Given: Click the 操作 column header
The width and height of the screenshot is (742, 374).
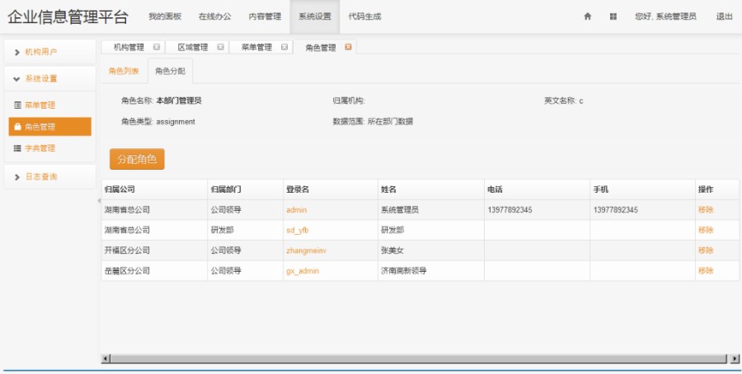Looking at the screenshot, I should [x=717, y=189].
